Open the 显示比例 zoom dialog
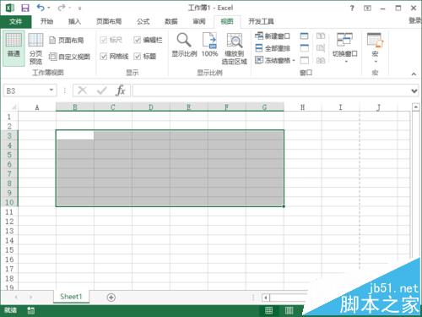 tap(184, 45)
